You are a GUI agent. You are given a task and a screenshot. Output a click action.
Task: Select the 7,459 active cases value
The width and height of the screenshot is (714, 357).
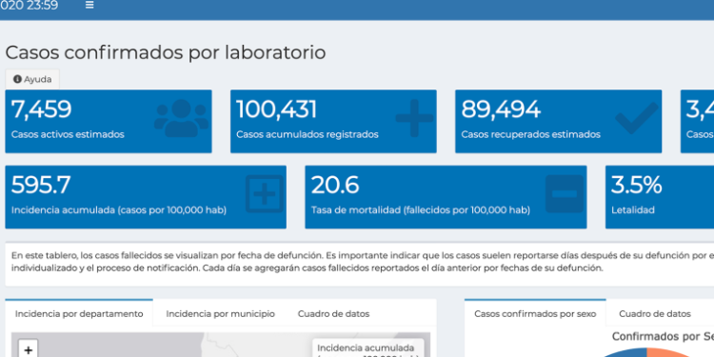[x=42, y=109]
